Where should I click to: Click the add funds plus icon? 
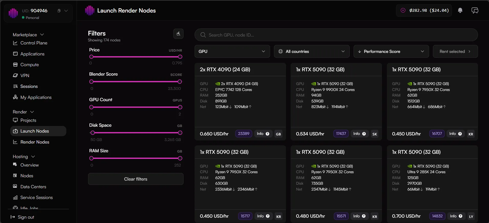coord(403,10)
